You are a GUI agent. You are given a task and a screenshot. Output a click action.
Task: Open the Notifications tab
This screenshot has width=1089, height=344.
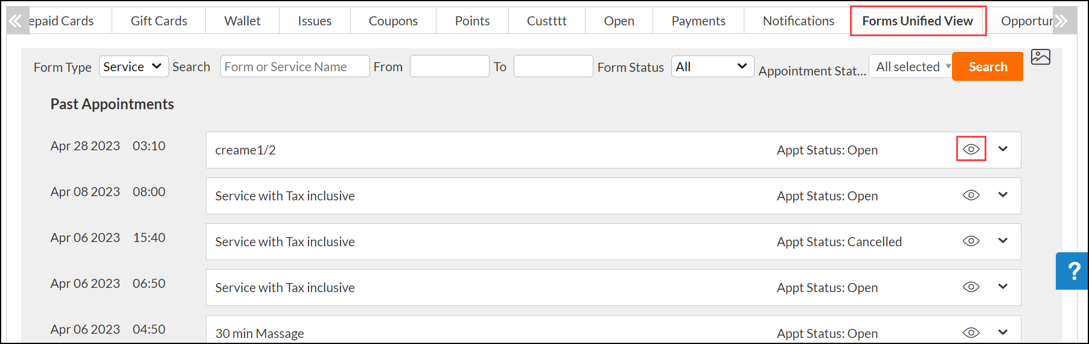(x=798, y=21)
